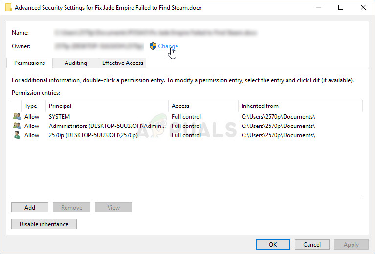The image size is (375, 254).
Task: Switch to the Permissions tab
Action: [29, 63]
